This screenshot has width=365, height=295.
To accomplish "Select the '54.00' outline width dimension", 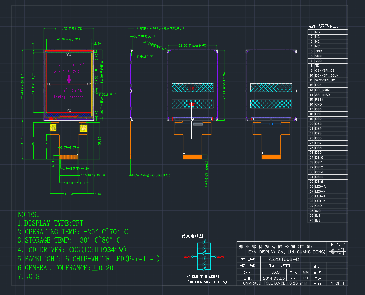I will [x=69, y=29].
